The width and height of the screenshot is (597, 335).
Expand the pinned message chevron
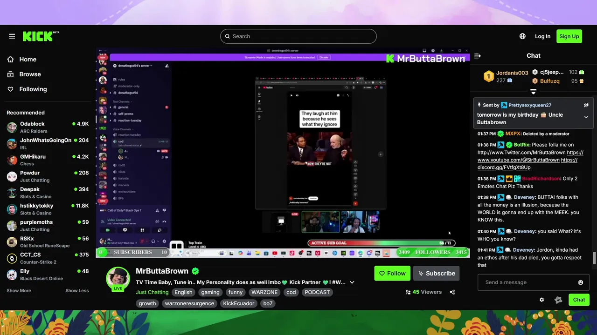point(586,117)
